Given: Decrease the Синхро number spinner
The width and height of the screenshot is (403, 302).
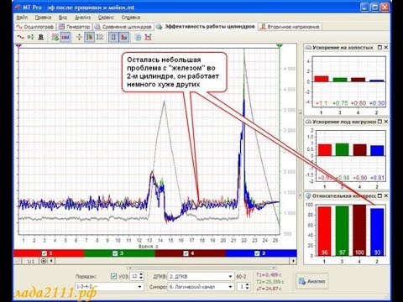Looking at the screenshot, I should (x=247, y=289).
